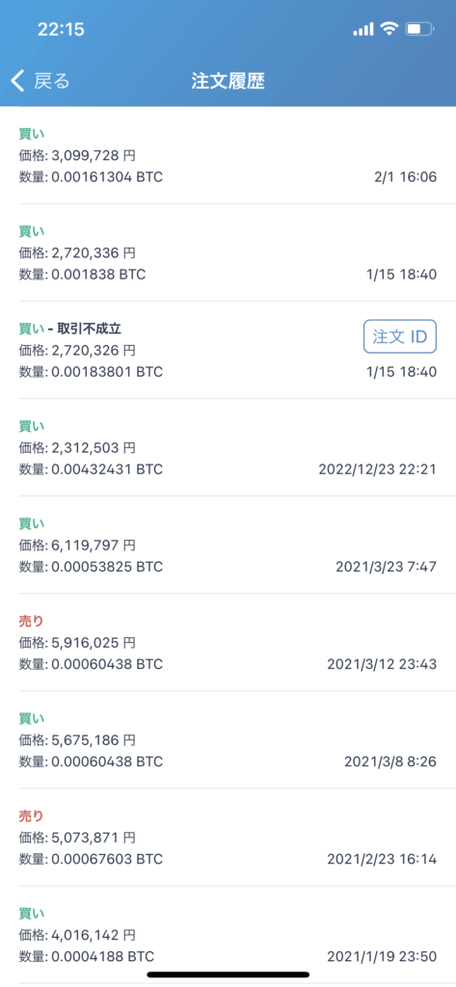Tap the Wi-Fi status icon
Viewport: 456px width, 987px height.
(389, 29)
